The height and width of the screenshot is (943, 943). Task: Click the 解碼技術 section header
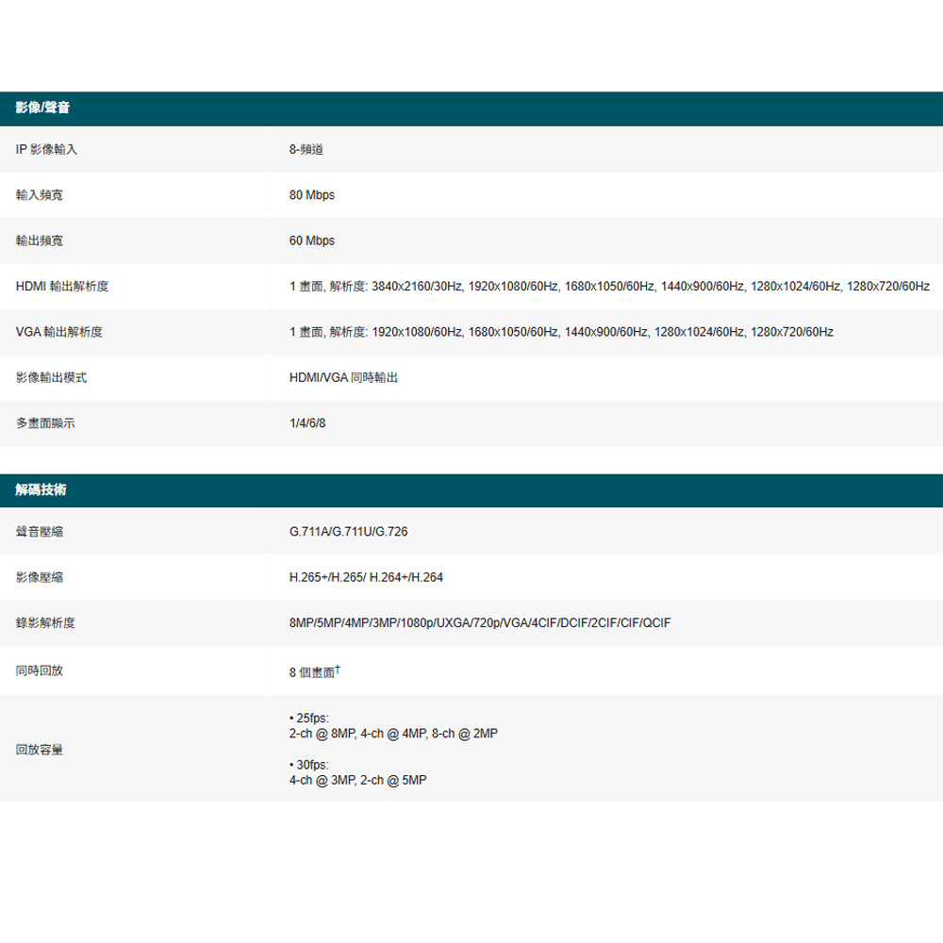[x=41, y=490]
